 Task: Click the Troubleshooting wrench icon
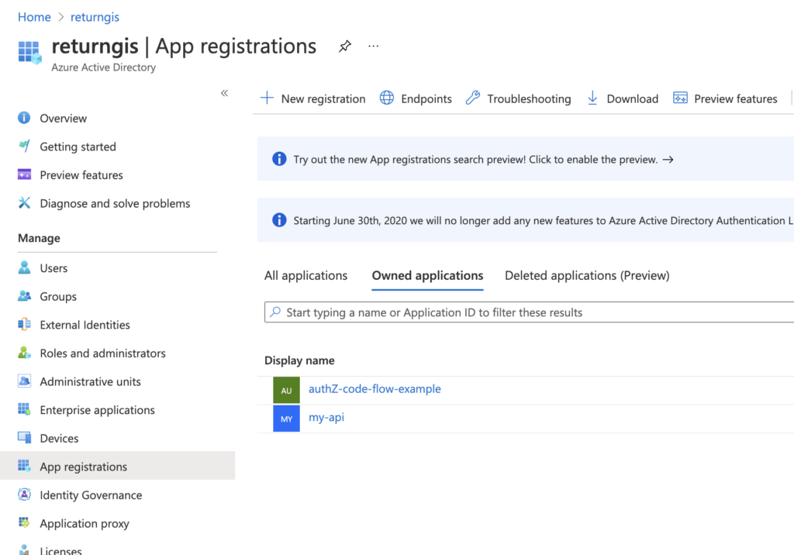click(473, 98)
